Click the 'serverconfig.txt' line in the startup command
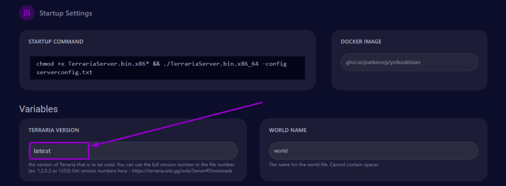Image resolution: width=506 pixels, height=186 pixels. 65,72
